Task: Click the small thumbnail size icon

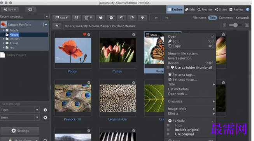Action: click(x=224, y=25)
